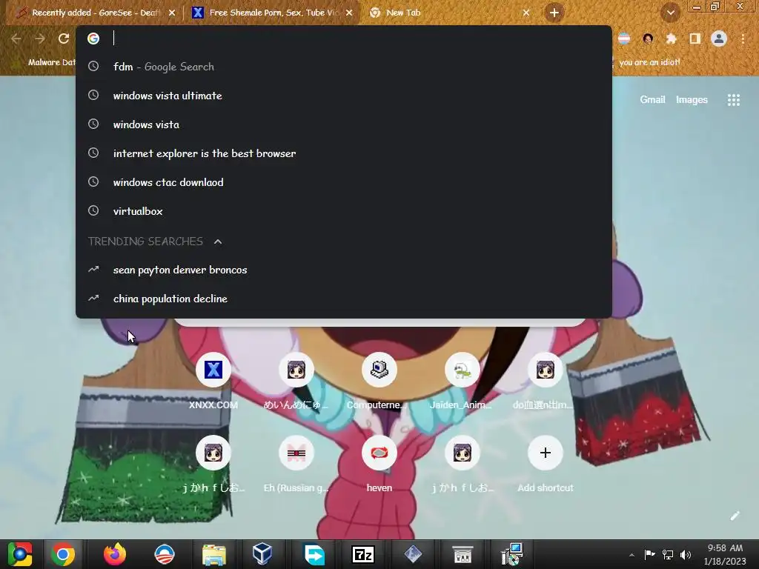Close the GoreSee tab
The image size is (759, 569).
(x=172, y=13)
